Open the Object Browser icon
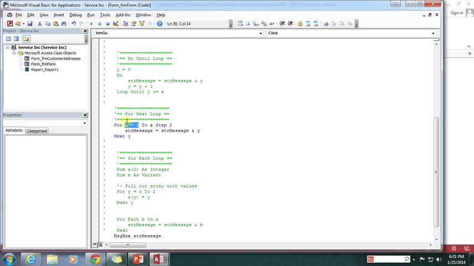 [x=141, y=24]
